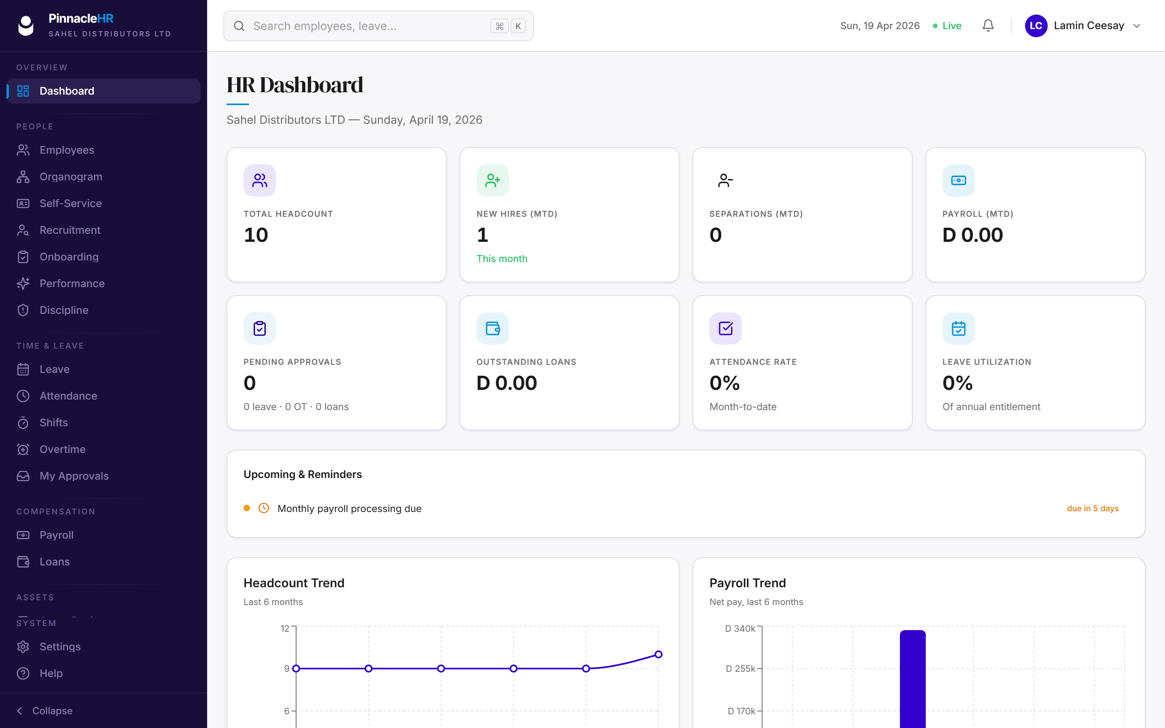The image size is (1165, 728).
Task: Expand the Lamin Ceesay account menu
Action: tap(1136, 26)
